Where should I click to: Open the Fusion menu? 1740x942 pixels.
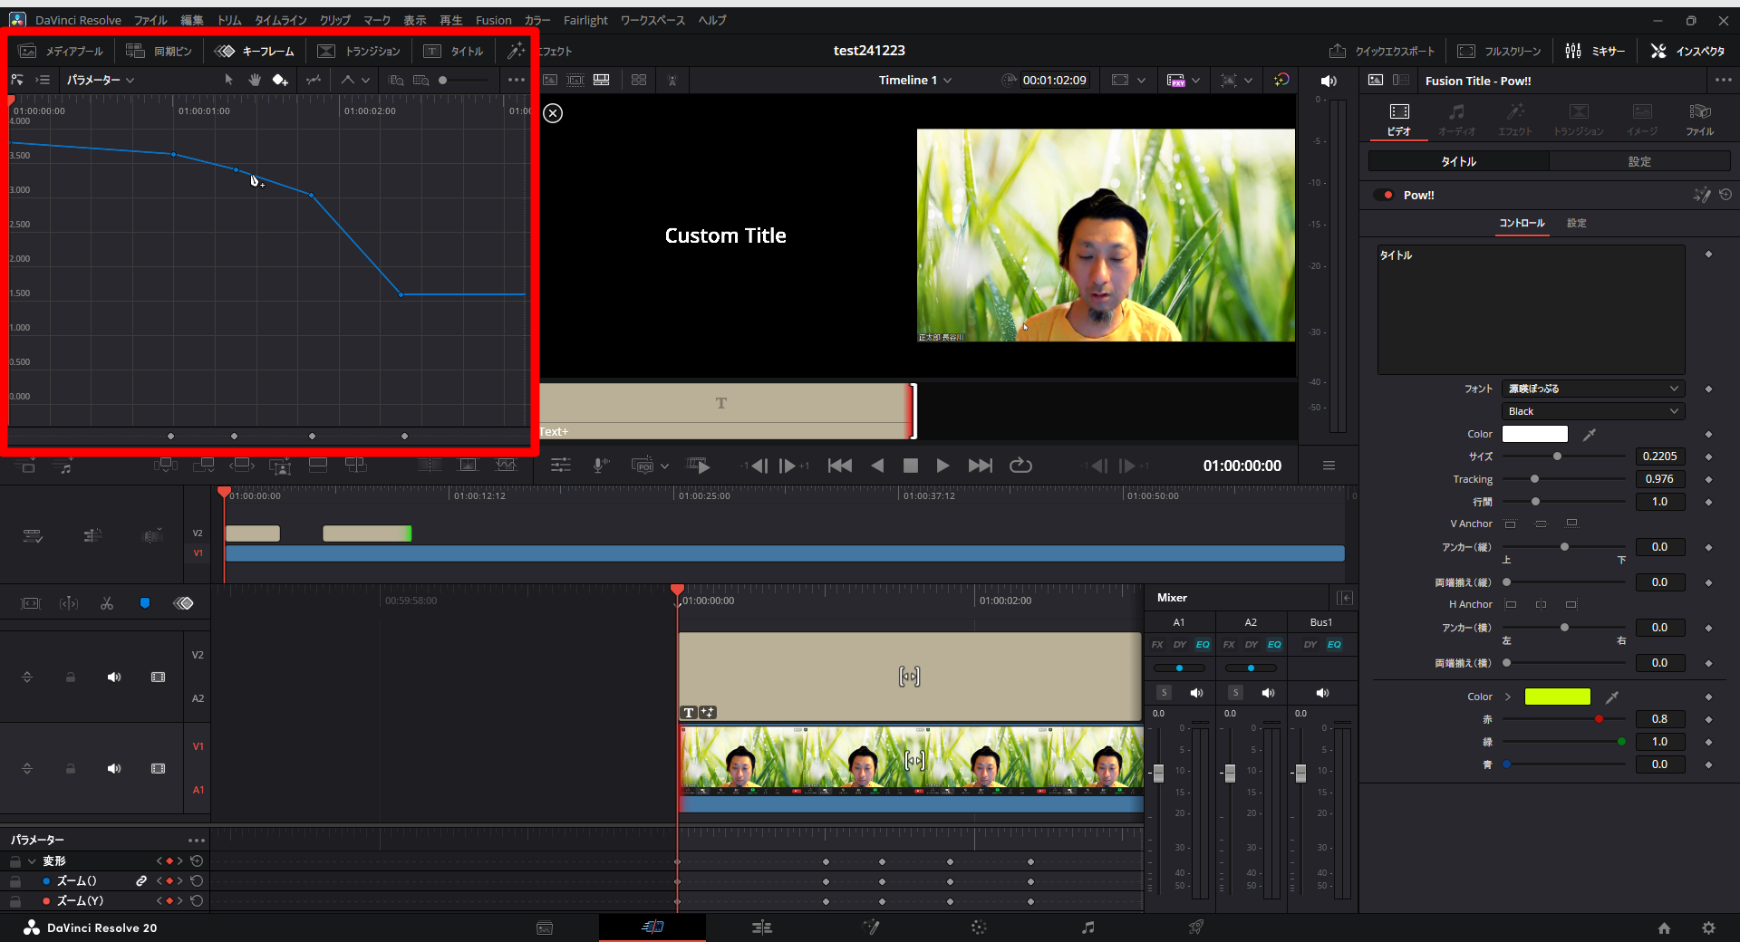point(493,20)
